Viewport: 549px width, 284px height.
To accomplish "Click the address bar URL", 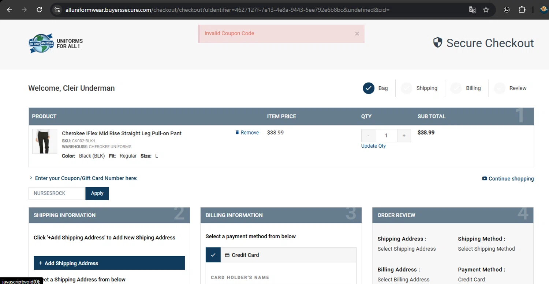I will (227, 10).
